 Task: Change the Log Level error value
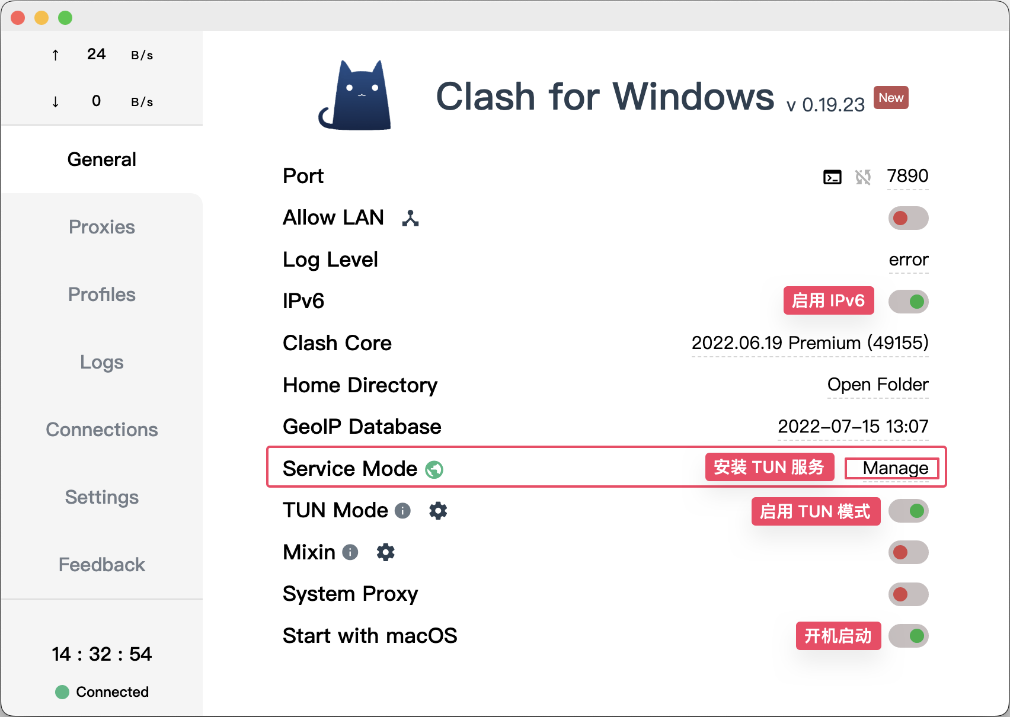909,260
